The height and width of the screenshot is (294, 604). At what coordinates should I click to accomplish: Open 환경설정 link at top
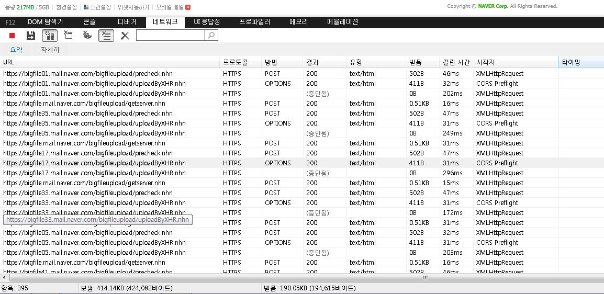(66, 7)
